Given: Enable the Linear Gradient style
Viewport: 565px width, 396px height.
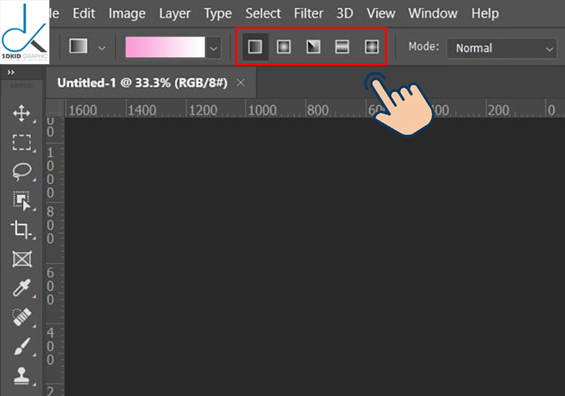Looking at the screenshot, I should coord(255,47).
